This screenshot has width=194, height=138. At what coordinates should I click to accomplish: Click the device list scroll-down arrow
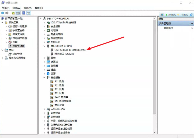(x=154, y=132)
